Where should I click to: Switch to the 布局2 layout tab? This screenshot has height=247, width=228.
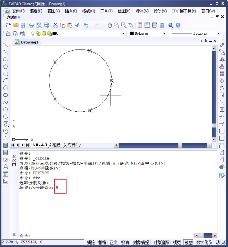tap(72, 145)
